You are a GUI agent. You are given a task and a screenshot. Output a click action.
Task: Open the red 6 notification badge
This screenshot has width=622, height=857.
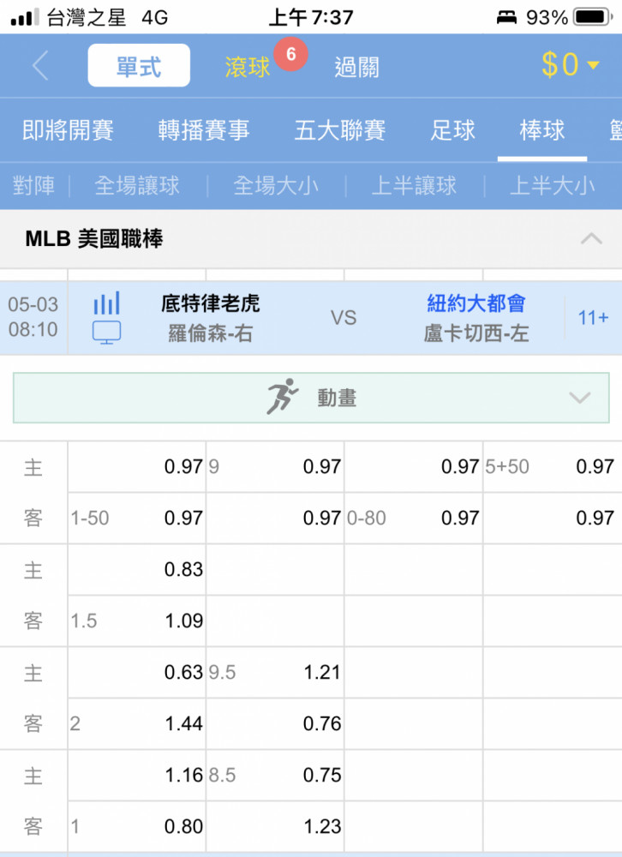coord(290,55)
